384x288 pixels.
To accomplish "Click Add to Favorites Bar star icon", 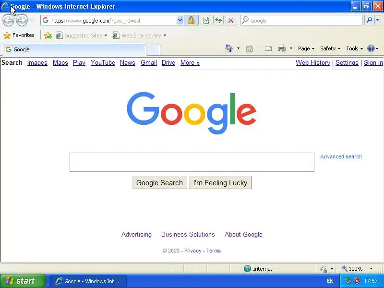I will pyautogui.click(x=48, y=36).
